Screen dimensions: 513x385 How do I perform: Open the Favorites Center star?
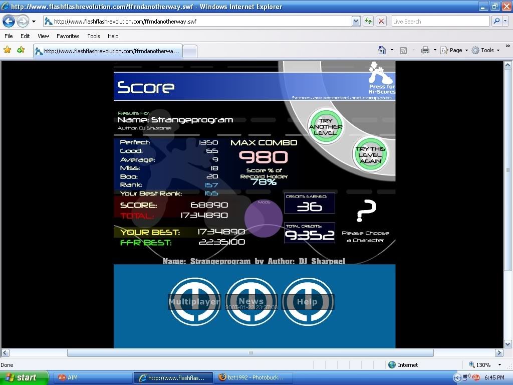pyautogui.click(x=8, y=50)
